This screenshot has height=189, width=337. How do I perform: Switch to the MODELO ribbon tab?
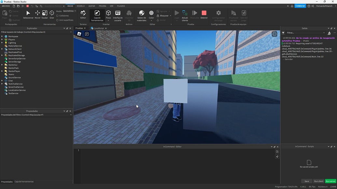click(x=80, y=6)
